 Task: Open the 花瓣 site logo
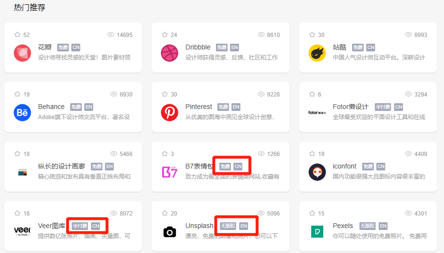(23, 53)
